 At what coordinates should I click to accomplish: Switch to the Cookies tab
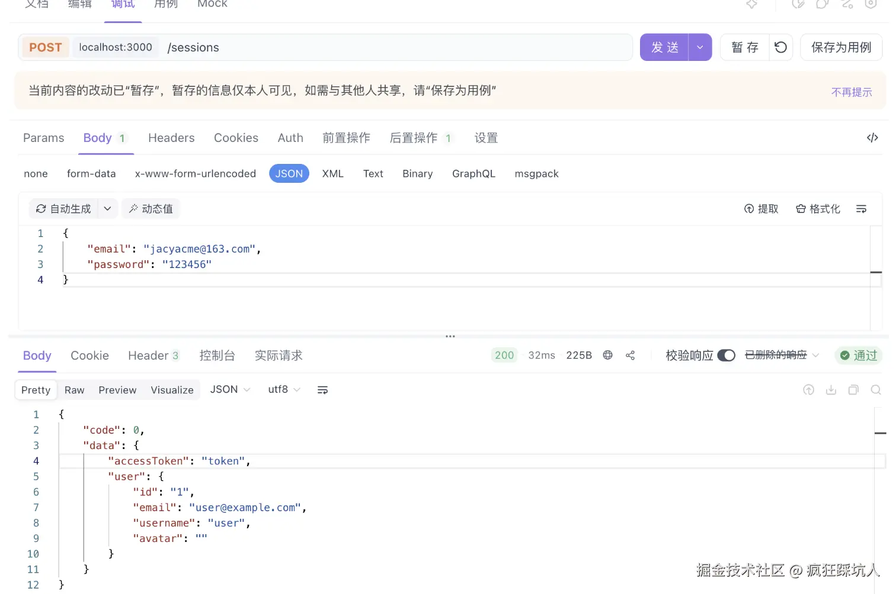click(x=236, y=138)
